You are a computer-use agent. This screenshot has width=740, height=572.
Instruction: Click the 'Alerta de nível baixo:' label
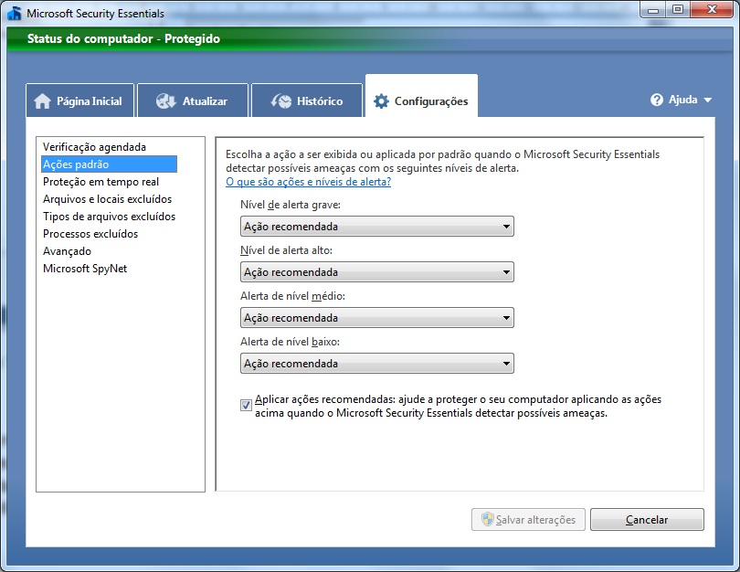tap(290, 342)
